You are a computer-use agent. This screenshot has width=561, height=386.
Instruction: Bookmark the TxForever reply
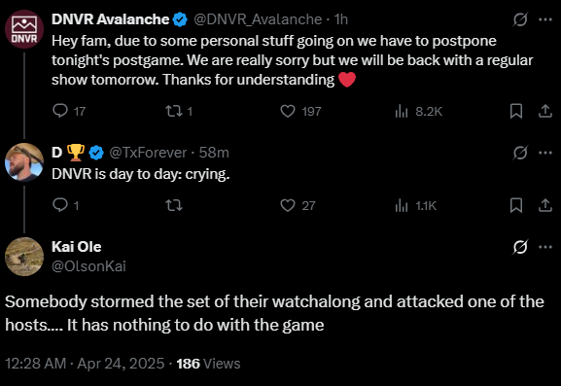tap(516, 205)
